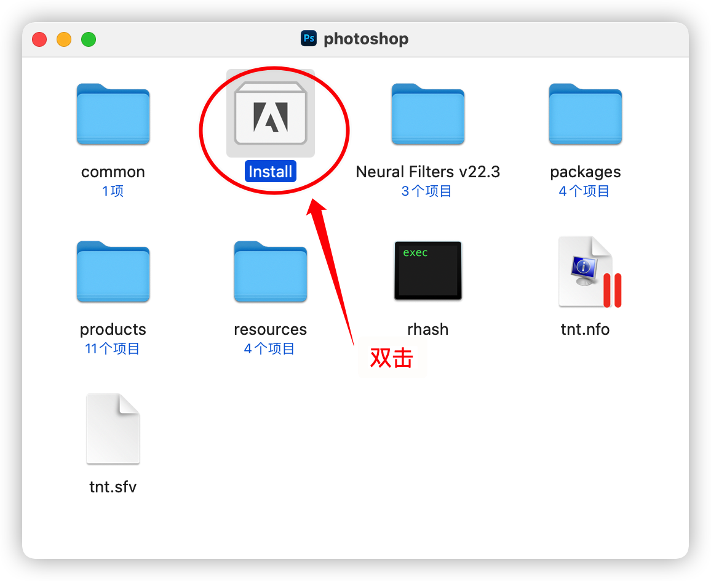Click the '3个项目' text under Neural Filters

point(427,191)
